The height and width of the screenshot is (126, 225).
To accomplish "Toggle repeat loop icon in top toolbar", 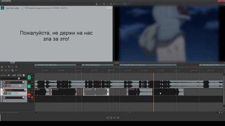I will click(111, 4).
